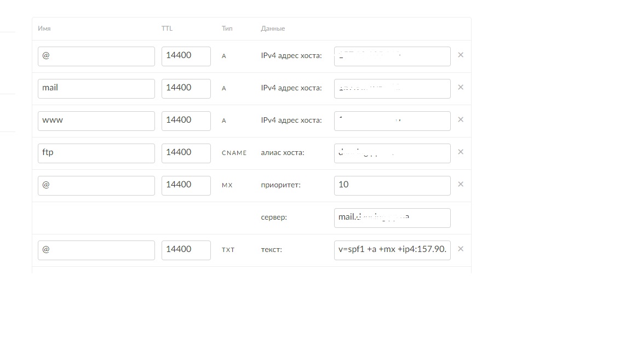
Task: Focus the TTL field of the TXT record
Action: coord(186,250)
